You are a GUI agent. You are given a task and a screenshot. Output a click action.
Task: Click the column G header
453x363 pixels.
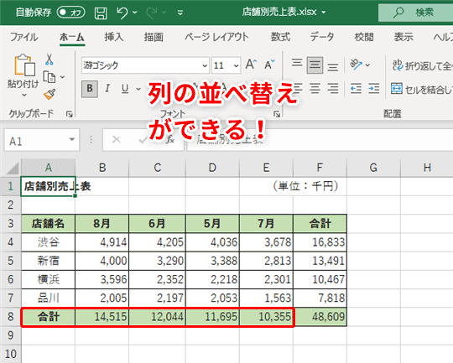(x=373, y=168)
